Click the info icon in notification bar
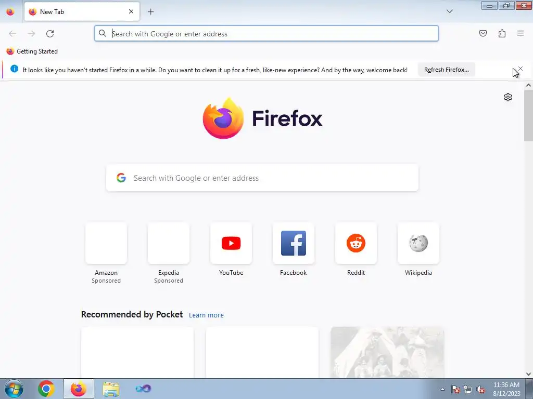Image resolution: width=533 pixels, height=399 pixels. pos(14,69)
